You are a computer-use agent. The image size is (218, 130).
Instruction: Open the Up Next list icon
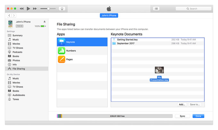tap(156, 9)
